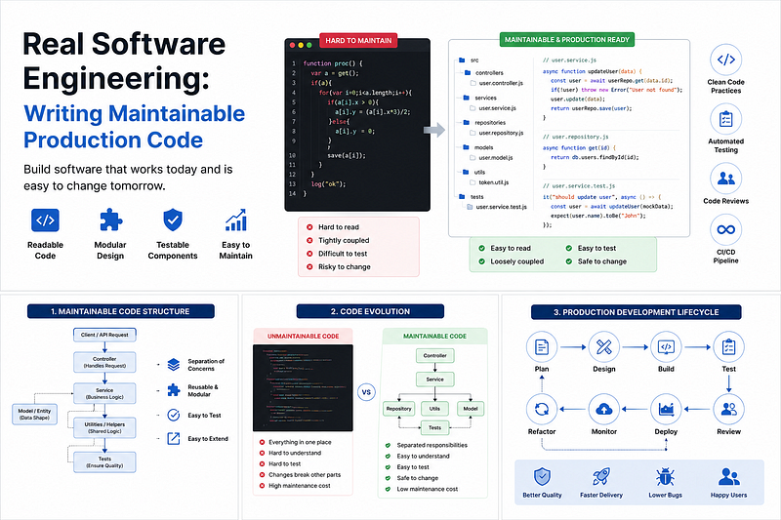This screenshot has height=520, width=781.
Task: Select the Modular Design puzzle icon
Action: tap(110, 220)
